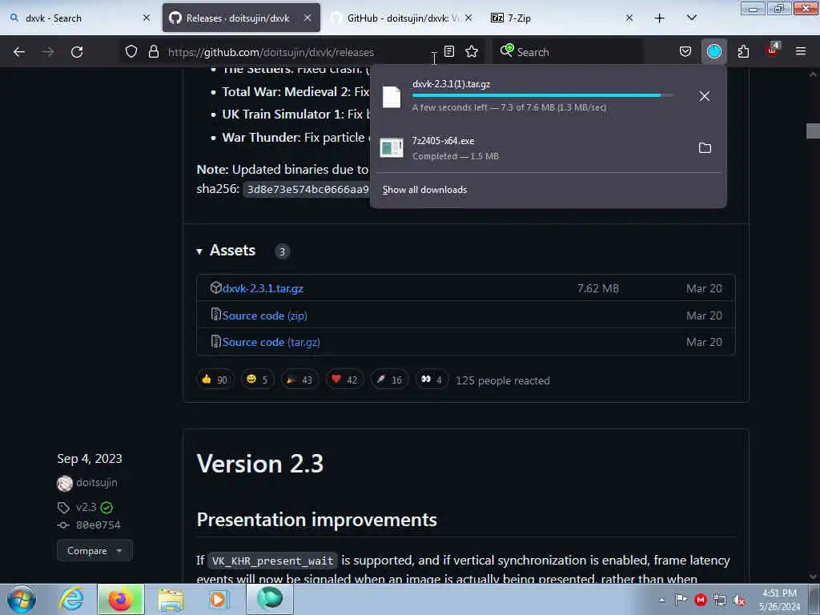The height and width of the screenshot is (615, 820).
Task: Download Source code (zip)
Action: coord(264,316)
